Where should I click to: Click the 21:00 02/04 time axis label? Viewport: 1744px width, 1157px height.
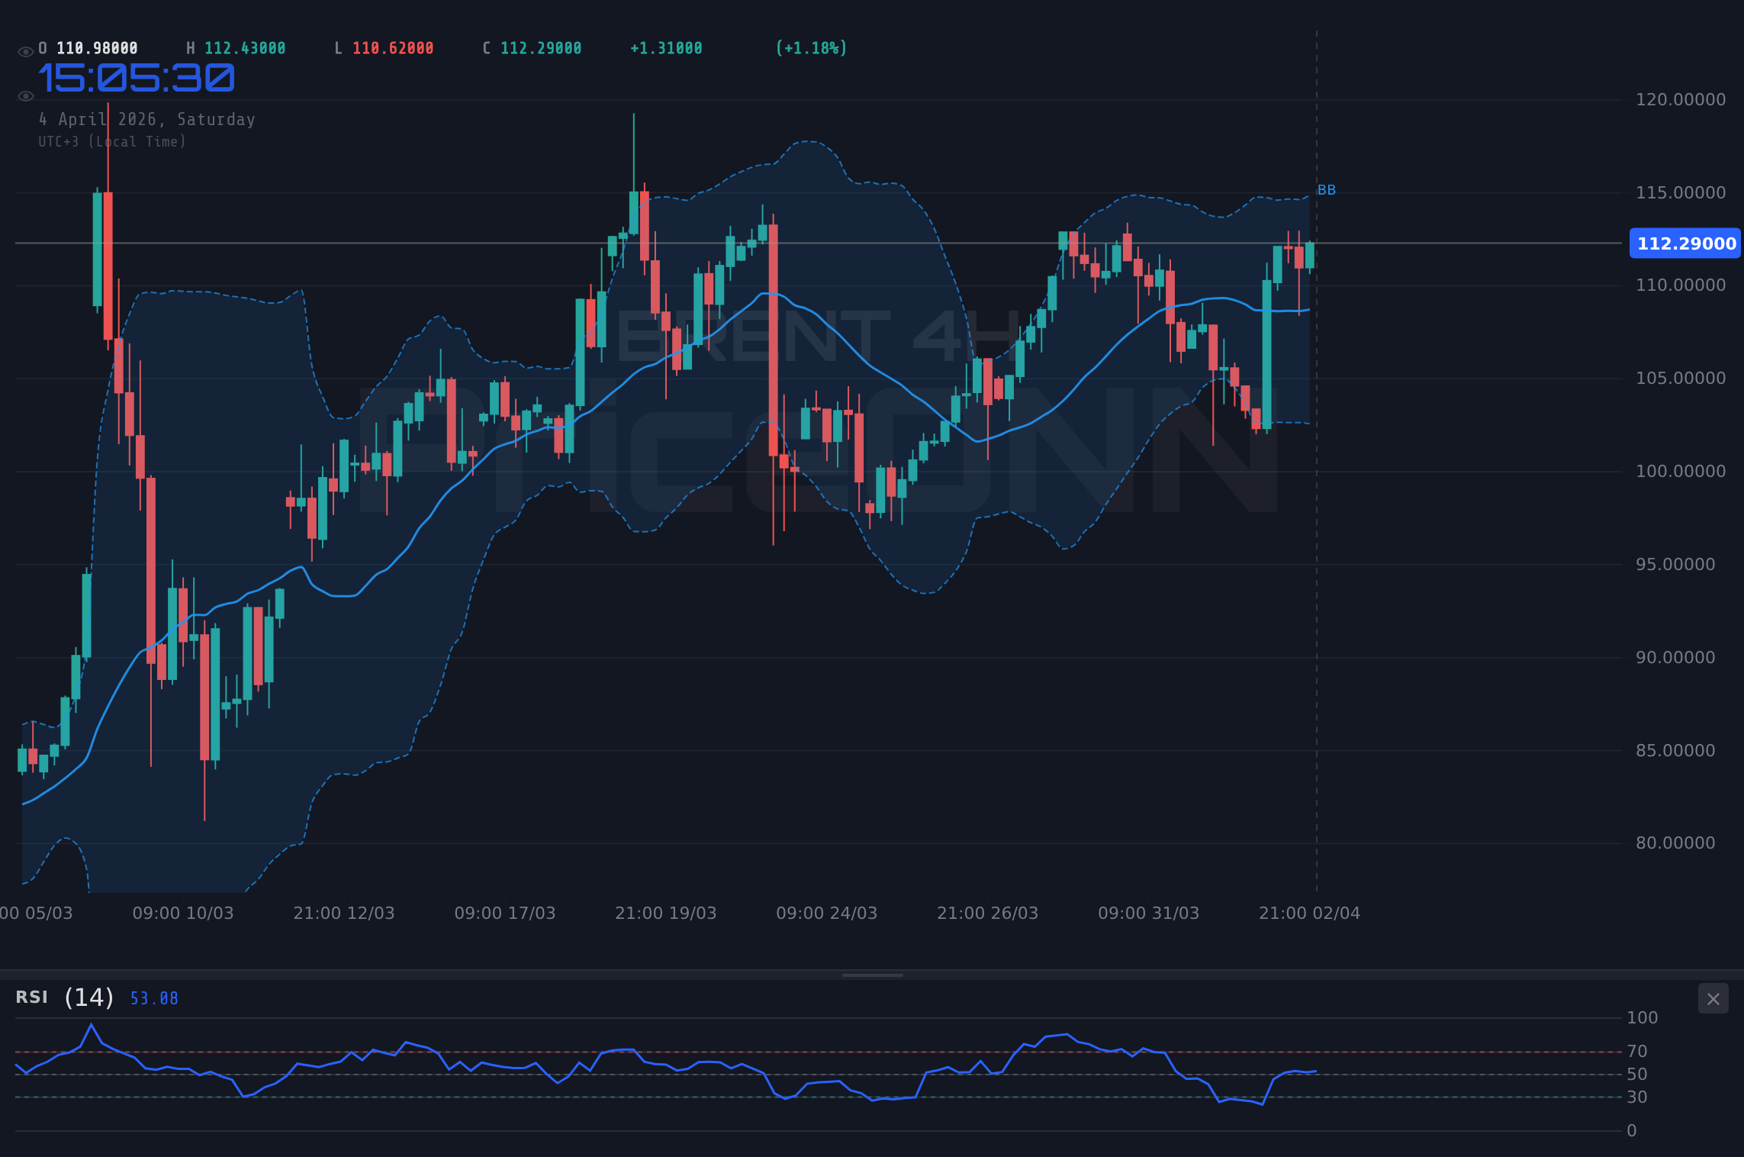click(1310, 914)
